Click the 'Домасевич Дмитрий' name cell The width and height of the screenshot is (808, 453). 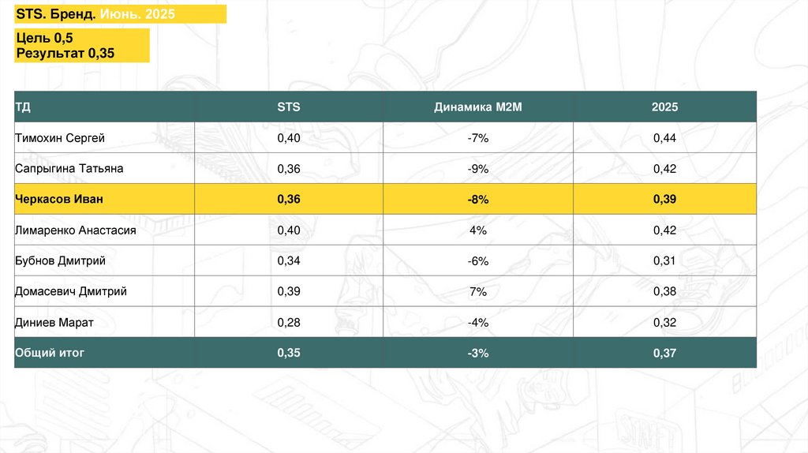click(x=71, y=292)
